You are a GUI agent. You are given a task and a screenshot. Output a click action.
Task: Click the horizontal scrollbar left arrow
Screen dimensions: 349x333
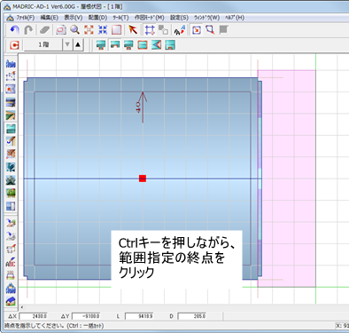[x=21, y=307]
